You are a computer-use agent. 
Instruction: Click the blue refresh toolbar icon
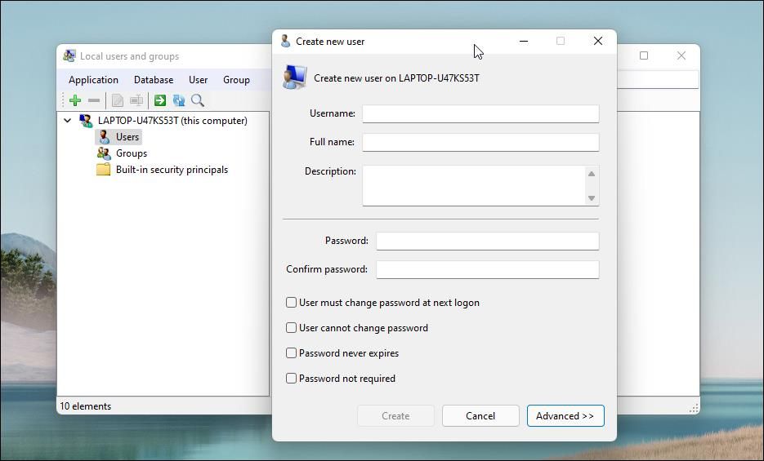pyautogui.click(x=178, y=100)
